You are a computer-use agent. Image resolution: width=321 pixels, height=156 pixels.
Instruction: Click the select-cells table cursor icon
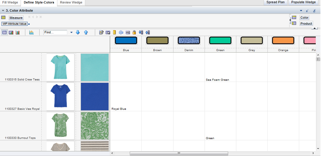108,32
